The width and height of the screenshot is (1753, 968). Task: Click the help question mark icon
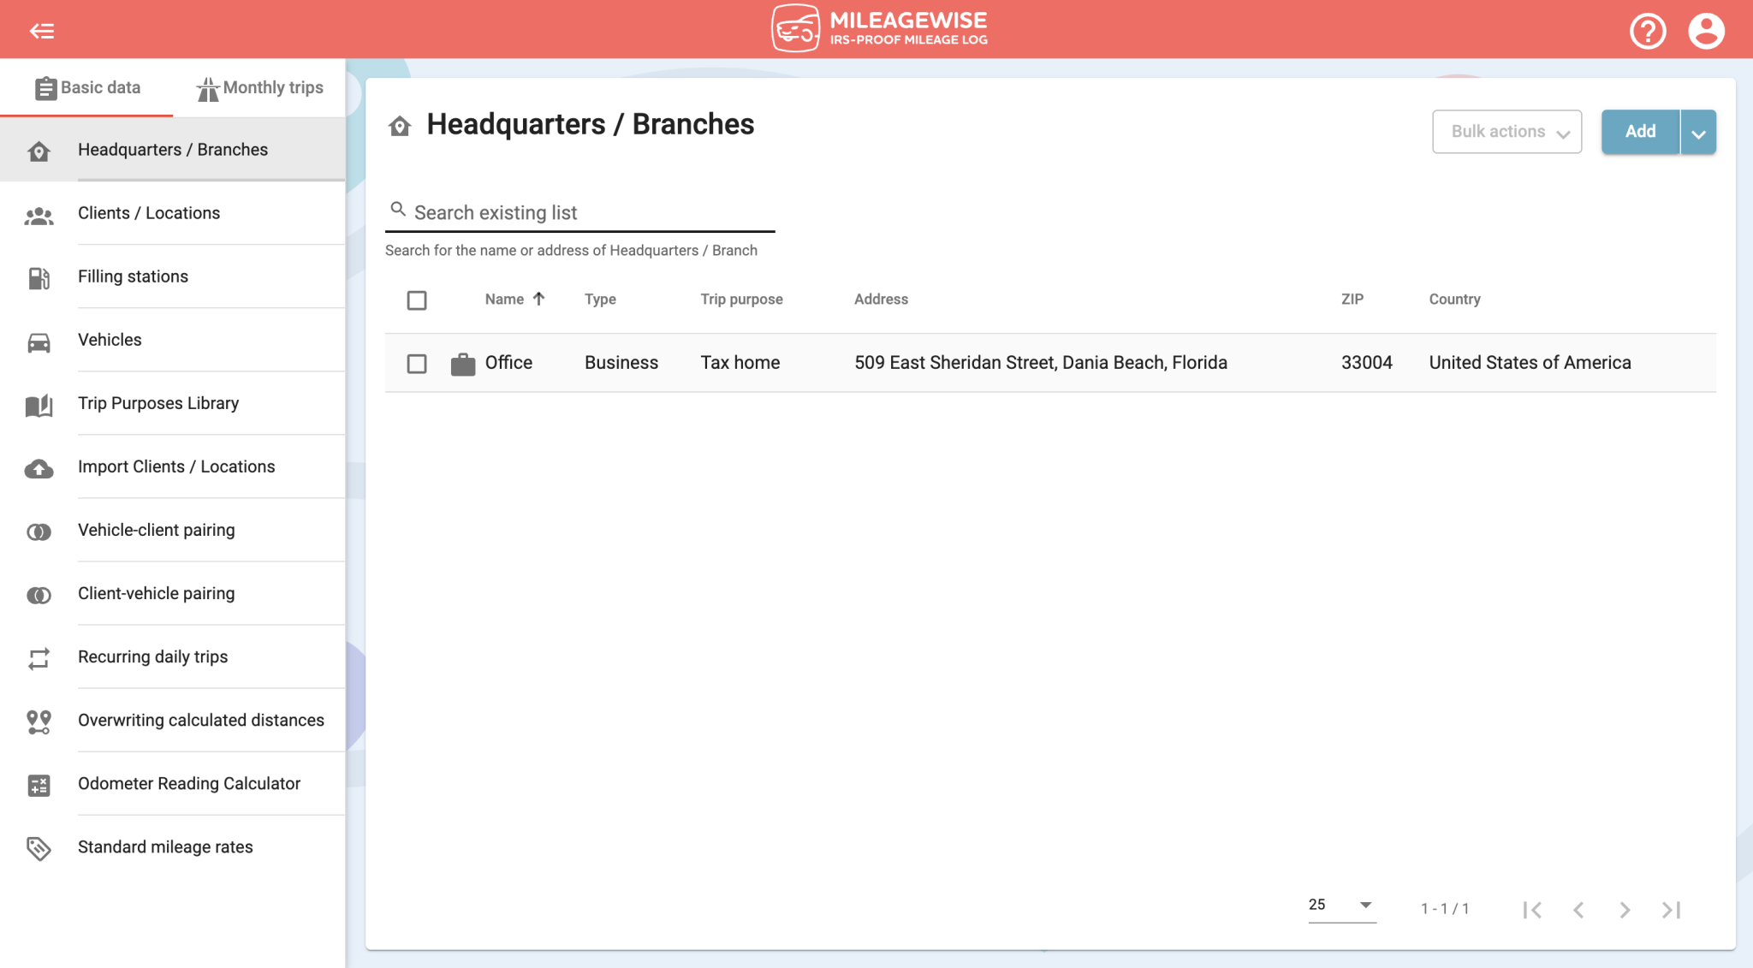(1646, 30)
